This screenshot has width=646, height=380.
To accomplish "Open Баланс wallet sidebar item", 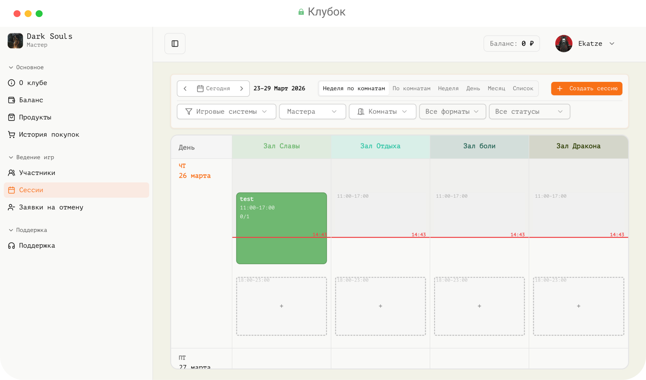I will pyautogui.click(x=31, y=100).
